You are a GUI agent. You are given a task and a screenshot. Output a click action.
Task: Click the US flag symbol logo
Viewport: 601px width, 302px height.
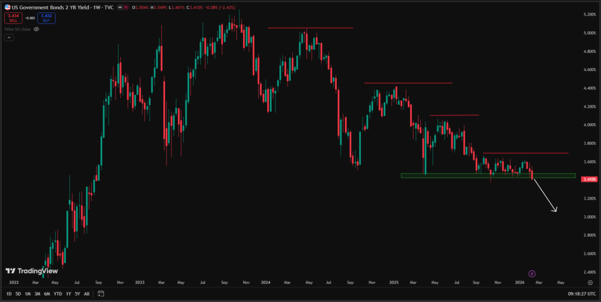pyautogui.click(x=7, y=7)
